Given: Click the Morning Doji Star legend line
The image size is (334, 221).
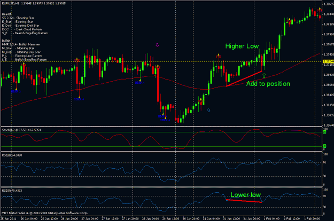Looking at the screenshot, I should click(x=21, y=52).
